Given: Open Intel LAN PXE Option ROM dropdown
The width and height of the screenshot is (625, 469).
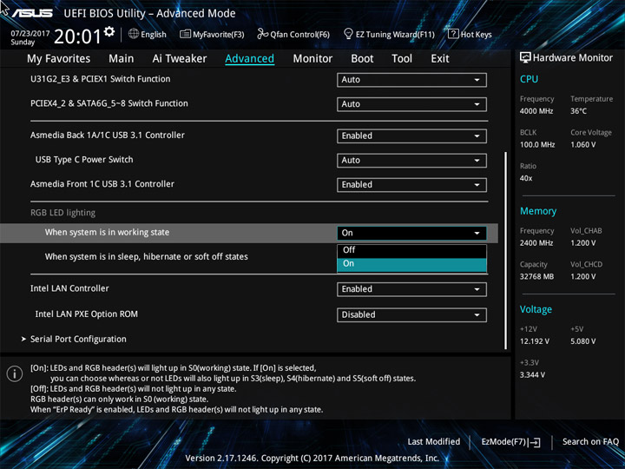Looking at the screenshot, I should (411, 314).
